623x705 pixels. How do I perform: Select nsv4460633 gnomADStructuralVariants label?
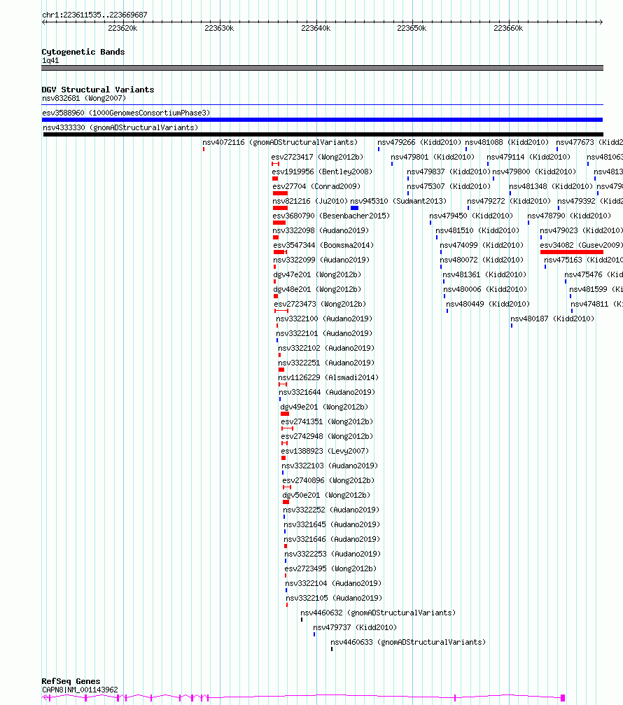[x=408, y=642]
